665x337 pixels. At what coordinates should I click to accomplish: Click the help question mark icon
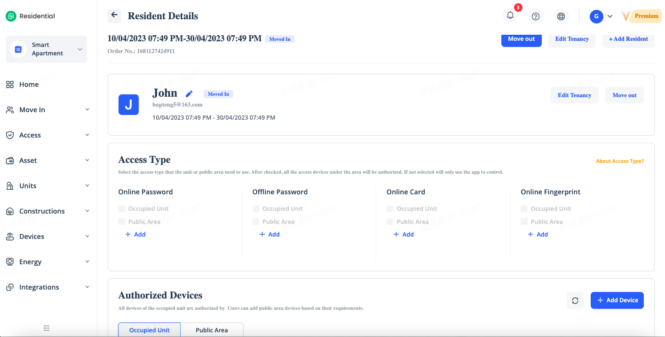point(535,16)
